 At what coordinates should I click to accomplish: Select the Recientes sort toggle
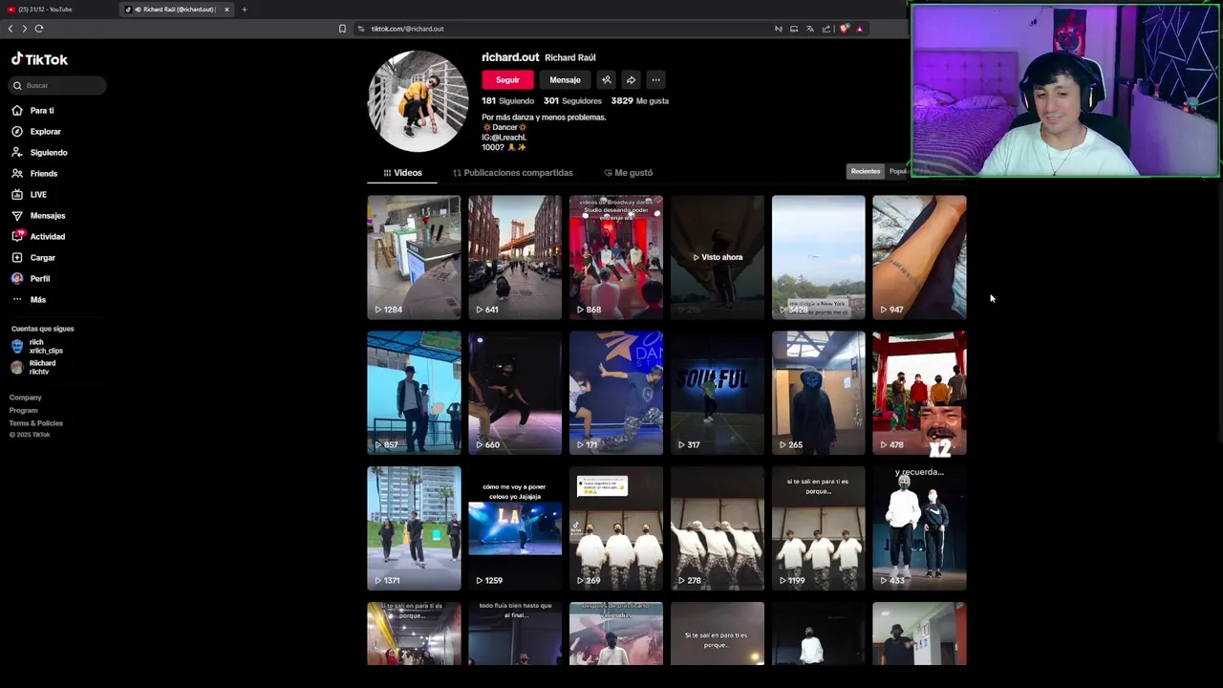tap(865, 171)
